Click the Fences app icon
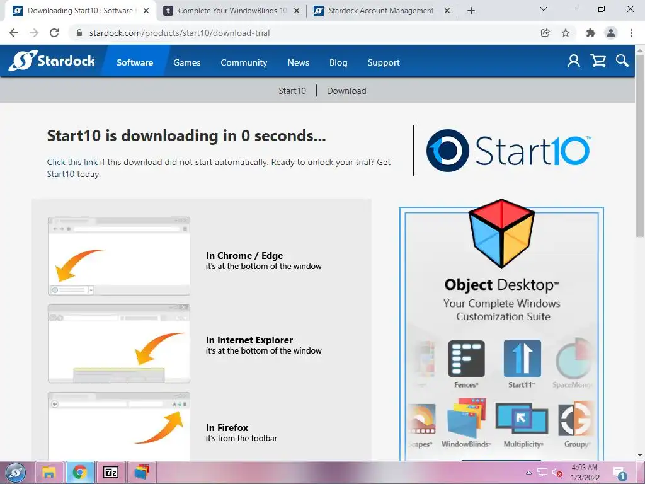 [466, 359]
